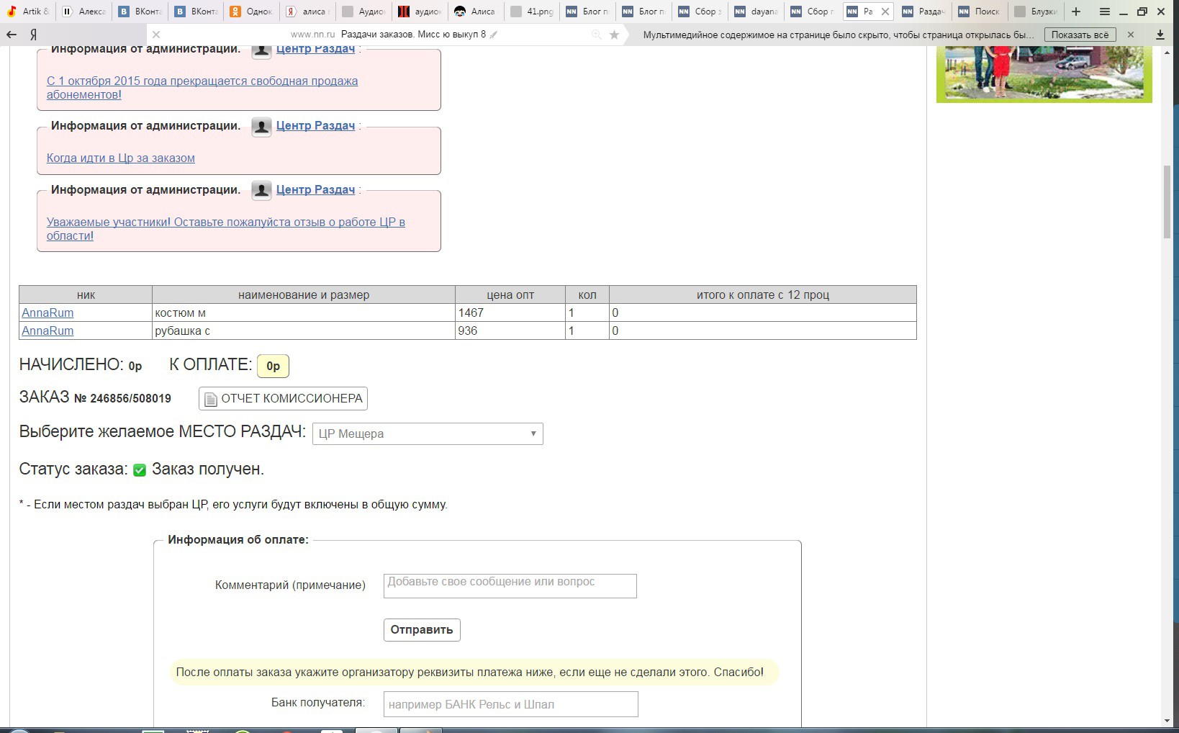Close the active NN tab
1179x733 pixels.
[x=885, y=12]
